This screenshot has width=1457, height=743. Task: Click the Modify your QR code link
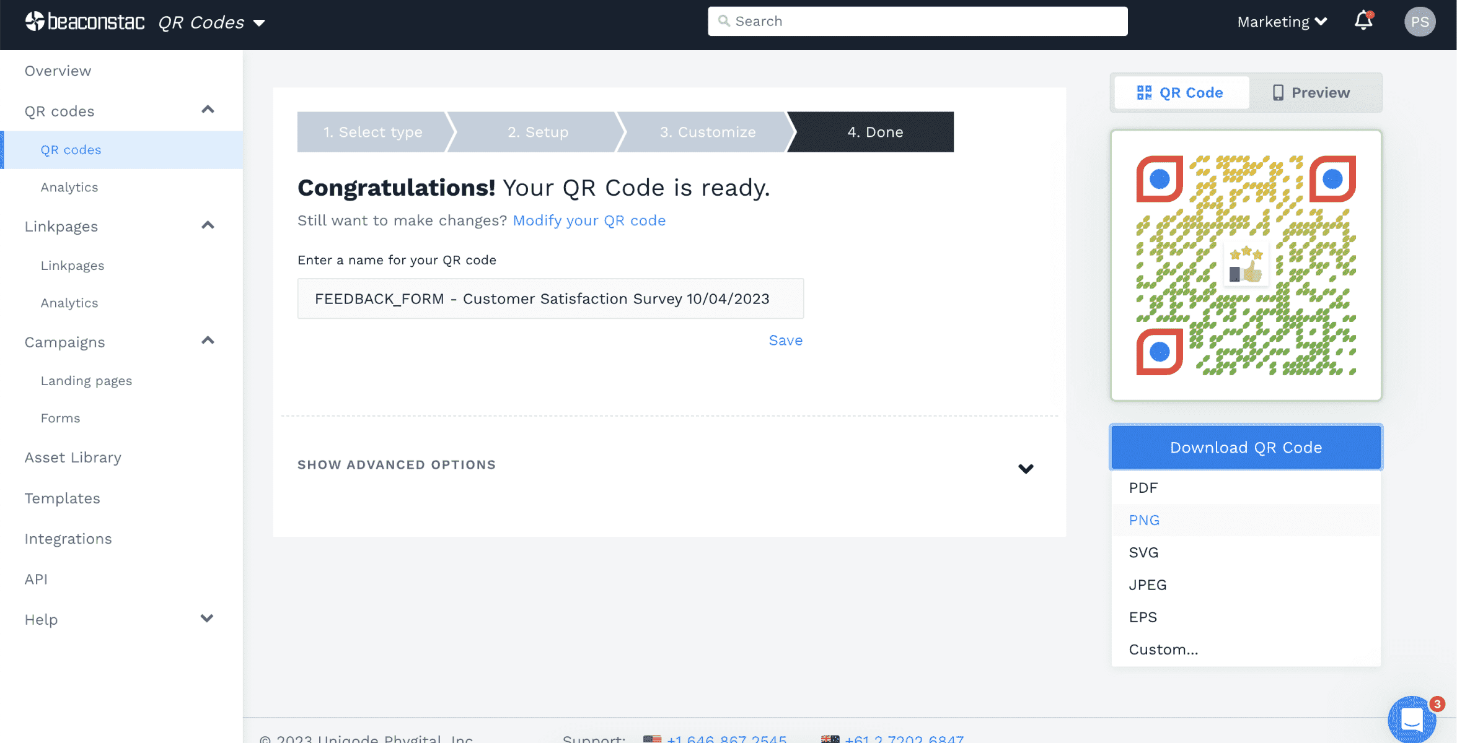[x=589, y=220]
